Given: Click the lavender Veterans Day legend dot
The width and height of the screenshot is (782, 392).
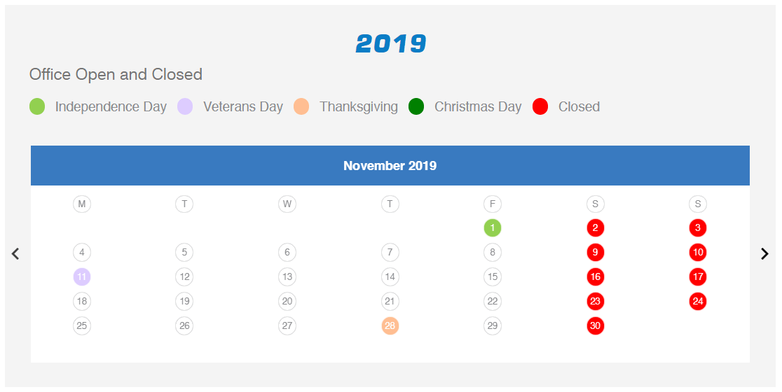Looking at the screenshot, I should tap(185, 106).
